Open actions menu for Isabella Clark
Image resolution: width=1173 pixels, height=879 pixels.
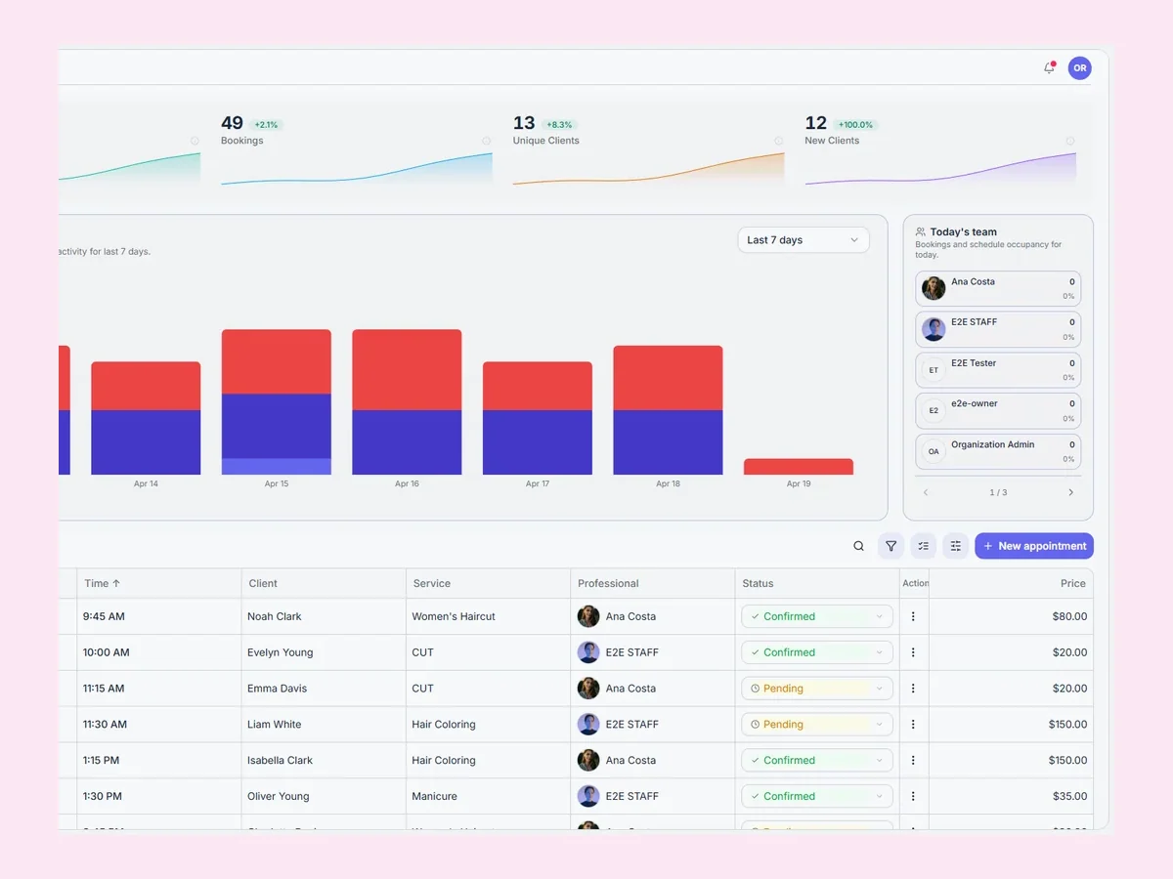(913, 760)
